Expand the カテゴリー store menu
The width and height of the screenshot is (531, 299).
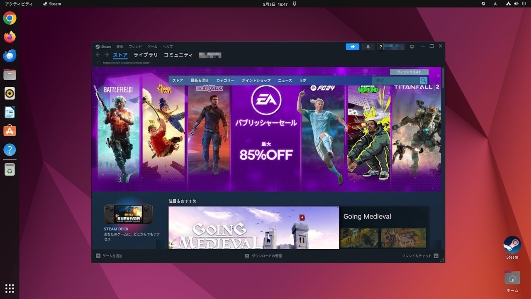pyautogui.click(x=225, y=81)
